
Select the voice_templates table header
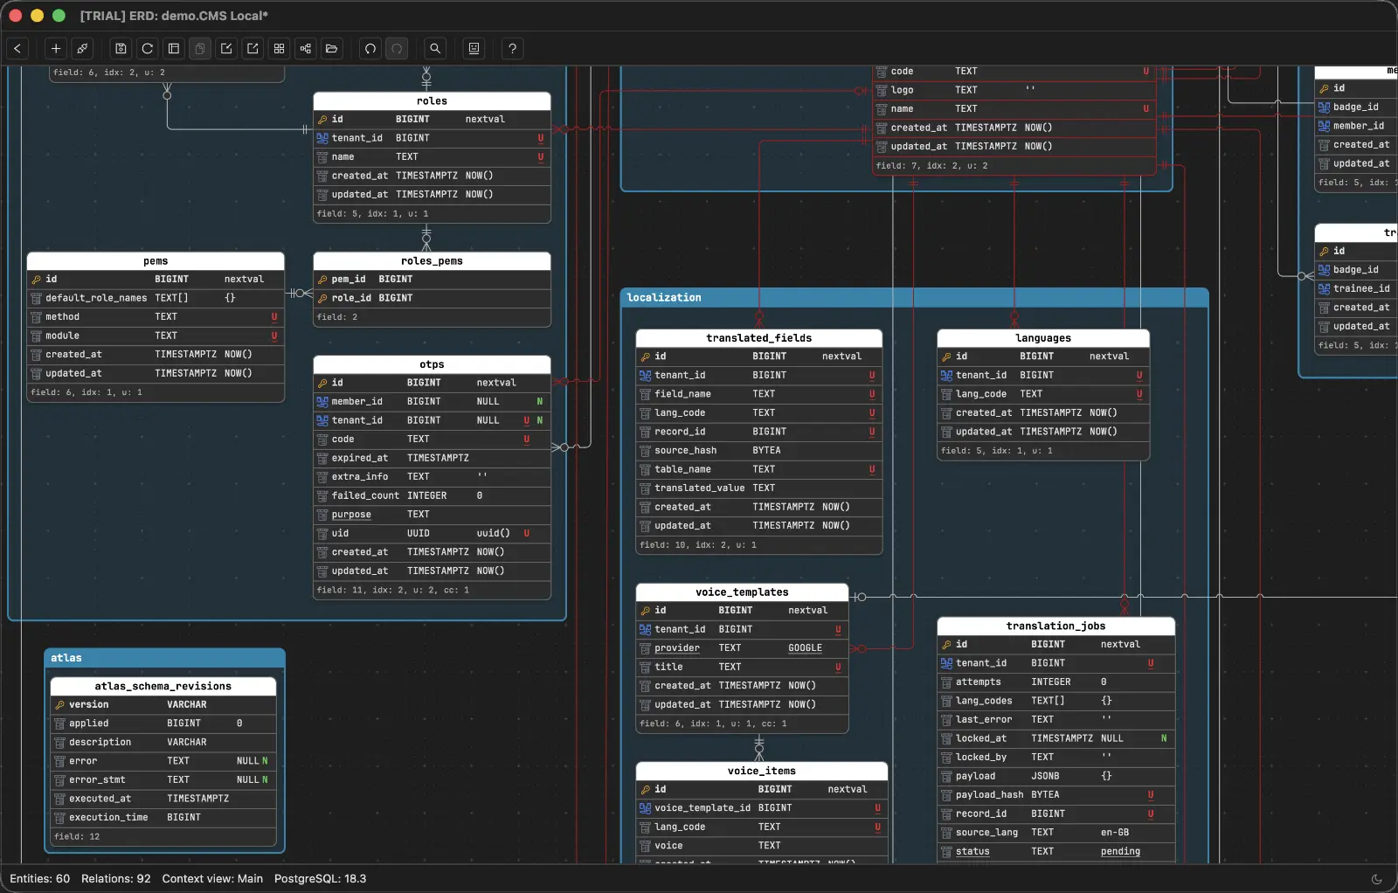(x=742, y=592)
